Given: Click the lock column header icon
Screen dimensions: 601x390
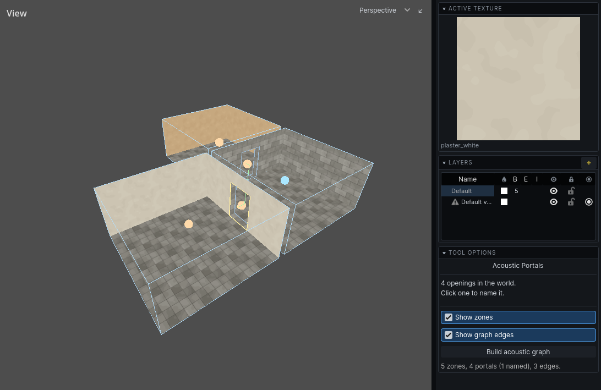Looking at the screenshot, I should (571, 179).
